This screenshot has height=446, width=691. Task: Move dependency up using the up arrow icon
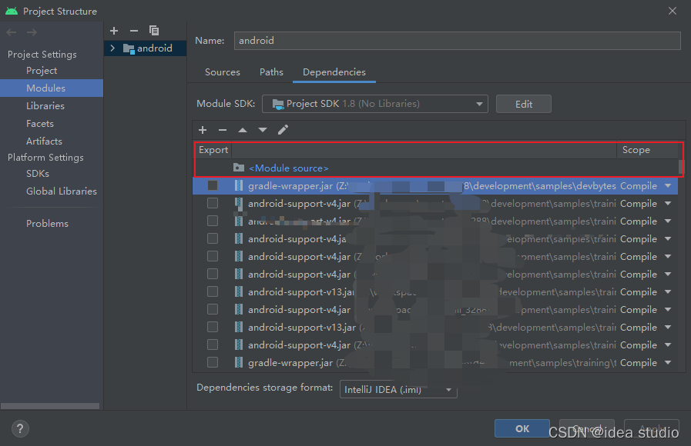[x=243, y=130]
